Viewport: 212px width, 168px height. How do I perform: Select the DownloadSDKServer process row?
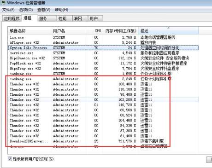click(103, 141)
